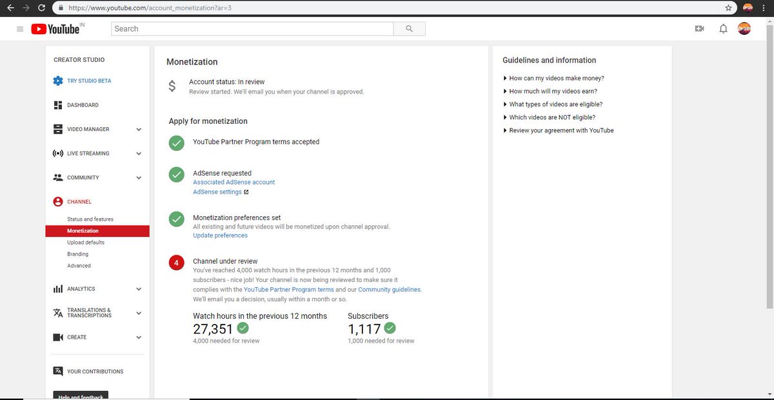Open YouTube Partner Program terms link
The image size is (774, 400).
pos(289,290)
